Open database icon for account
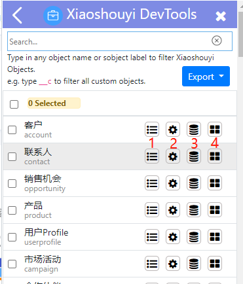243x284 pixels. pos(194,130)
